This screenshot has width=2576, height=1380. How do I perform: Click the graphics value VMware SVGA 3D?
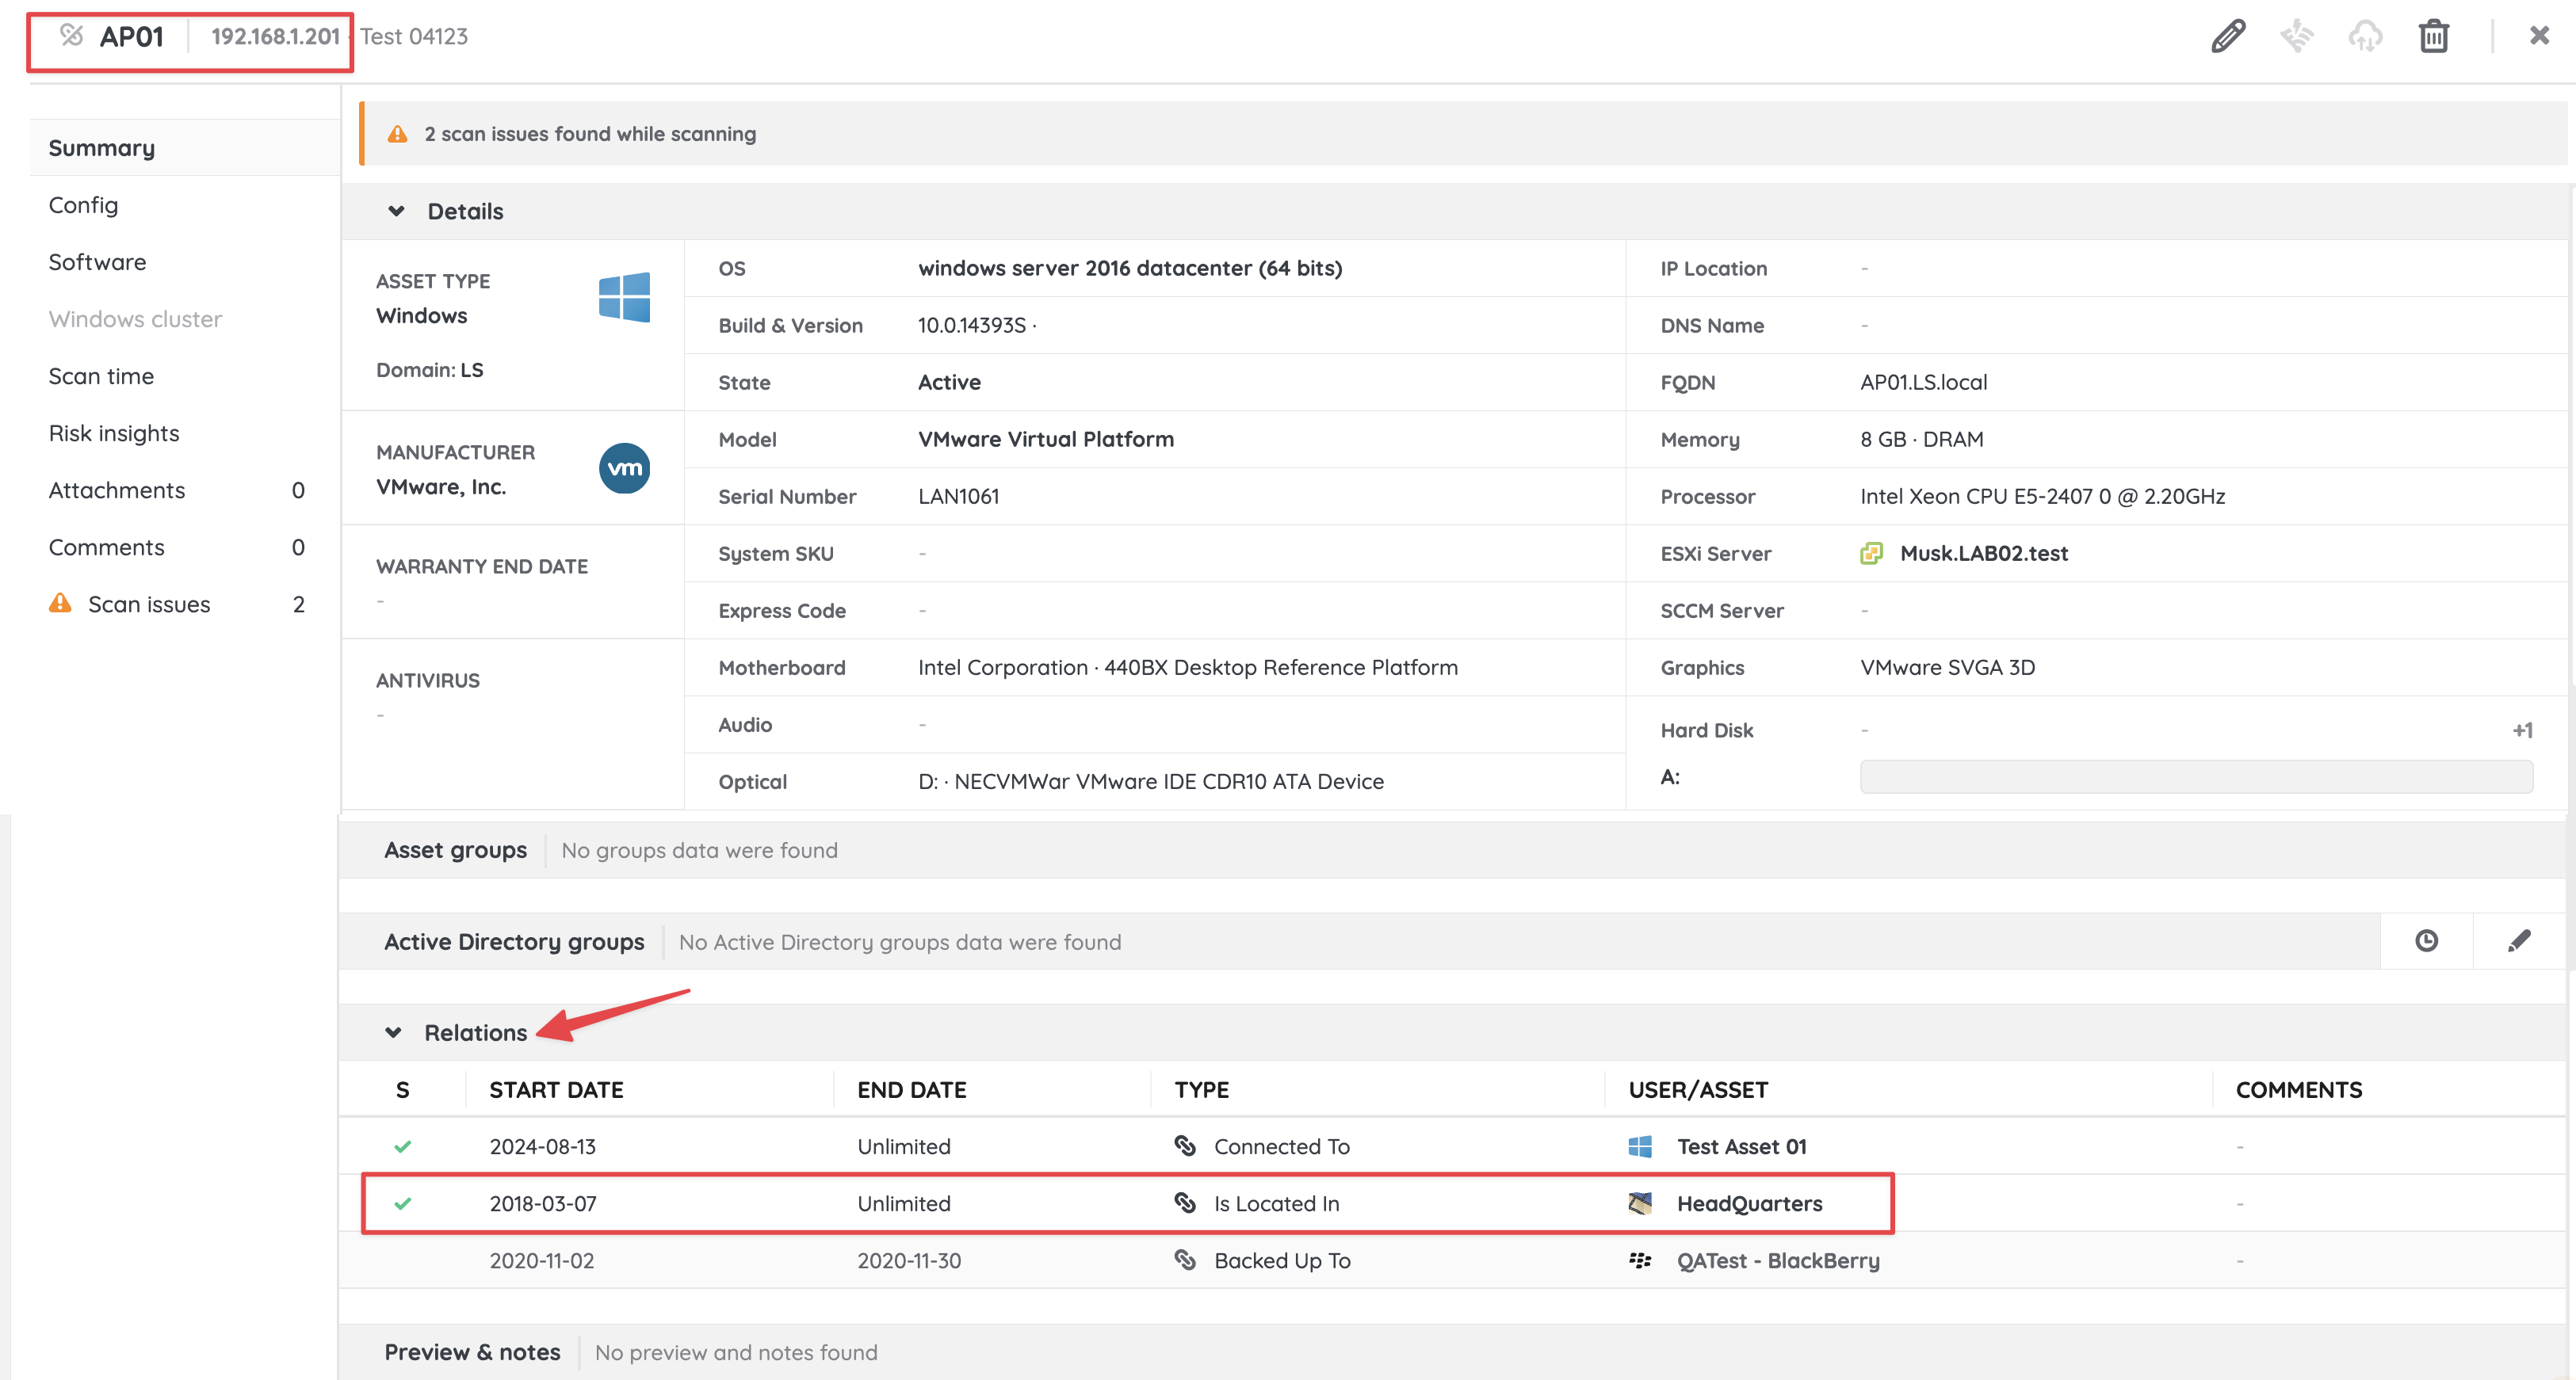(x=1947, y=668)
